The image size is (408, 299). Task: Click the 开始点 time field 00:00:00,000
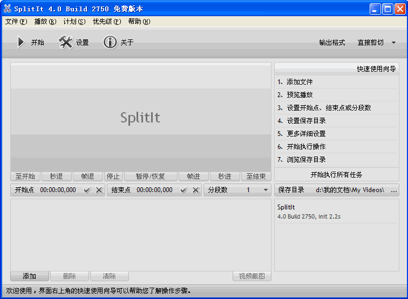tap(58, 190)
